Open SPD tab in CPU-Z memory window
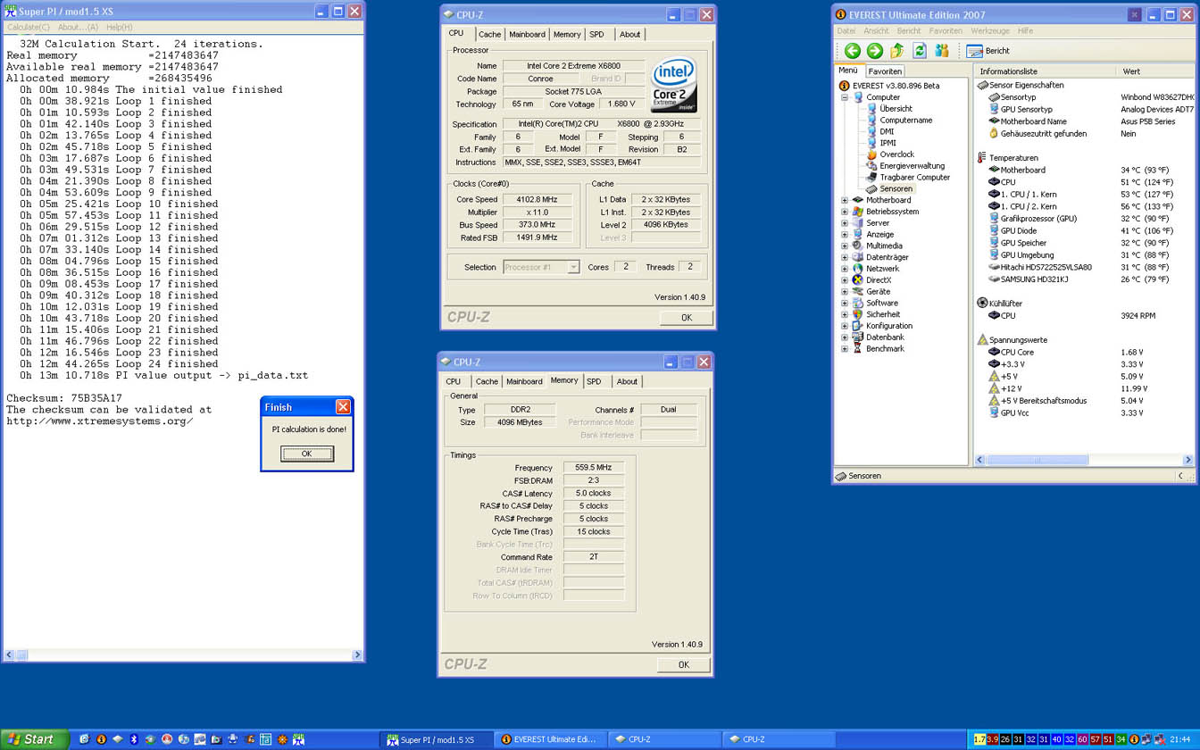1200x750 pixels. click(x=594, y=381)
